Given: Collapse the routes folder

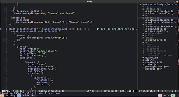Looking at the screenshot, I should point(149,38).
